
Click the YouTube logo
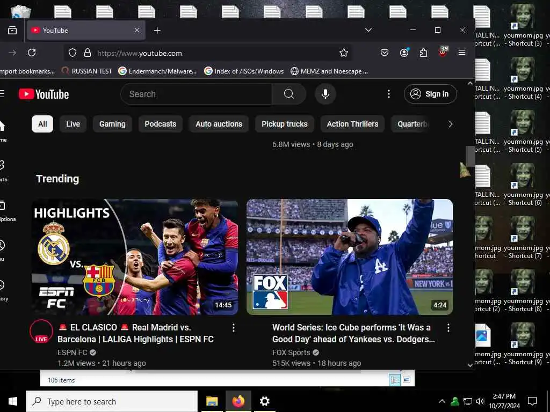click(44, 94)
